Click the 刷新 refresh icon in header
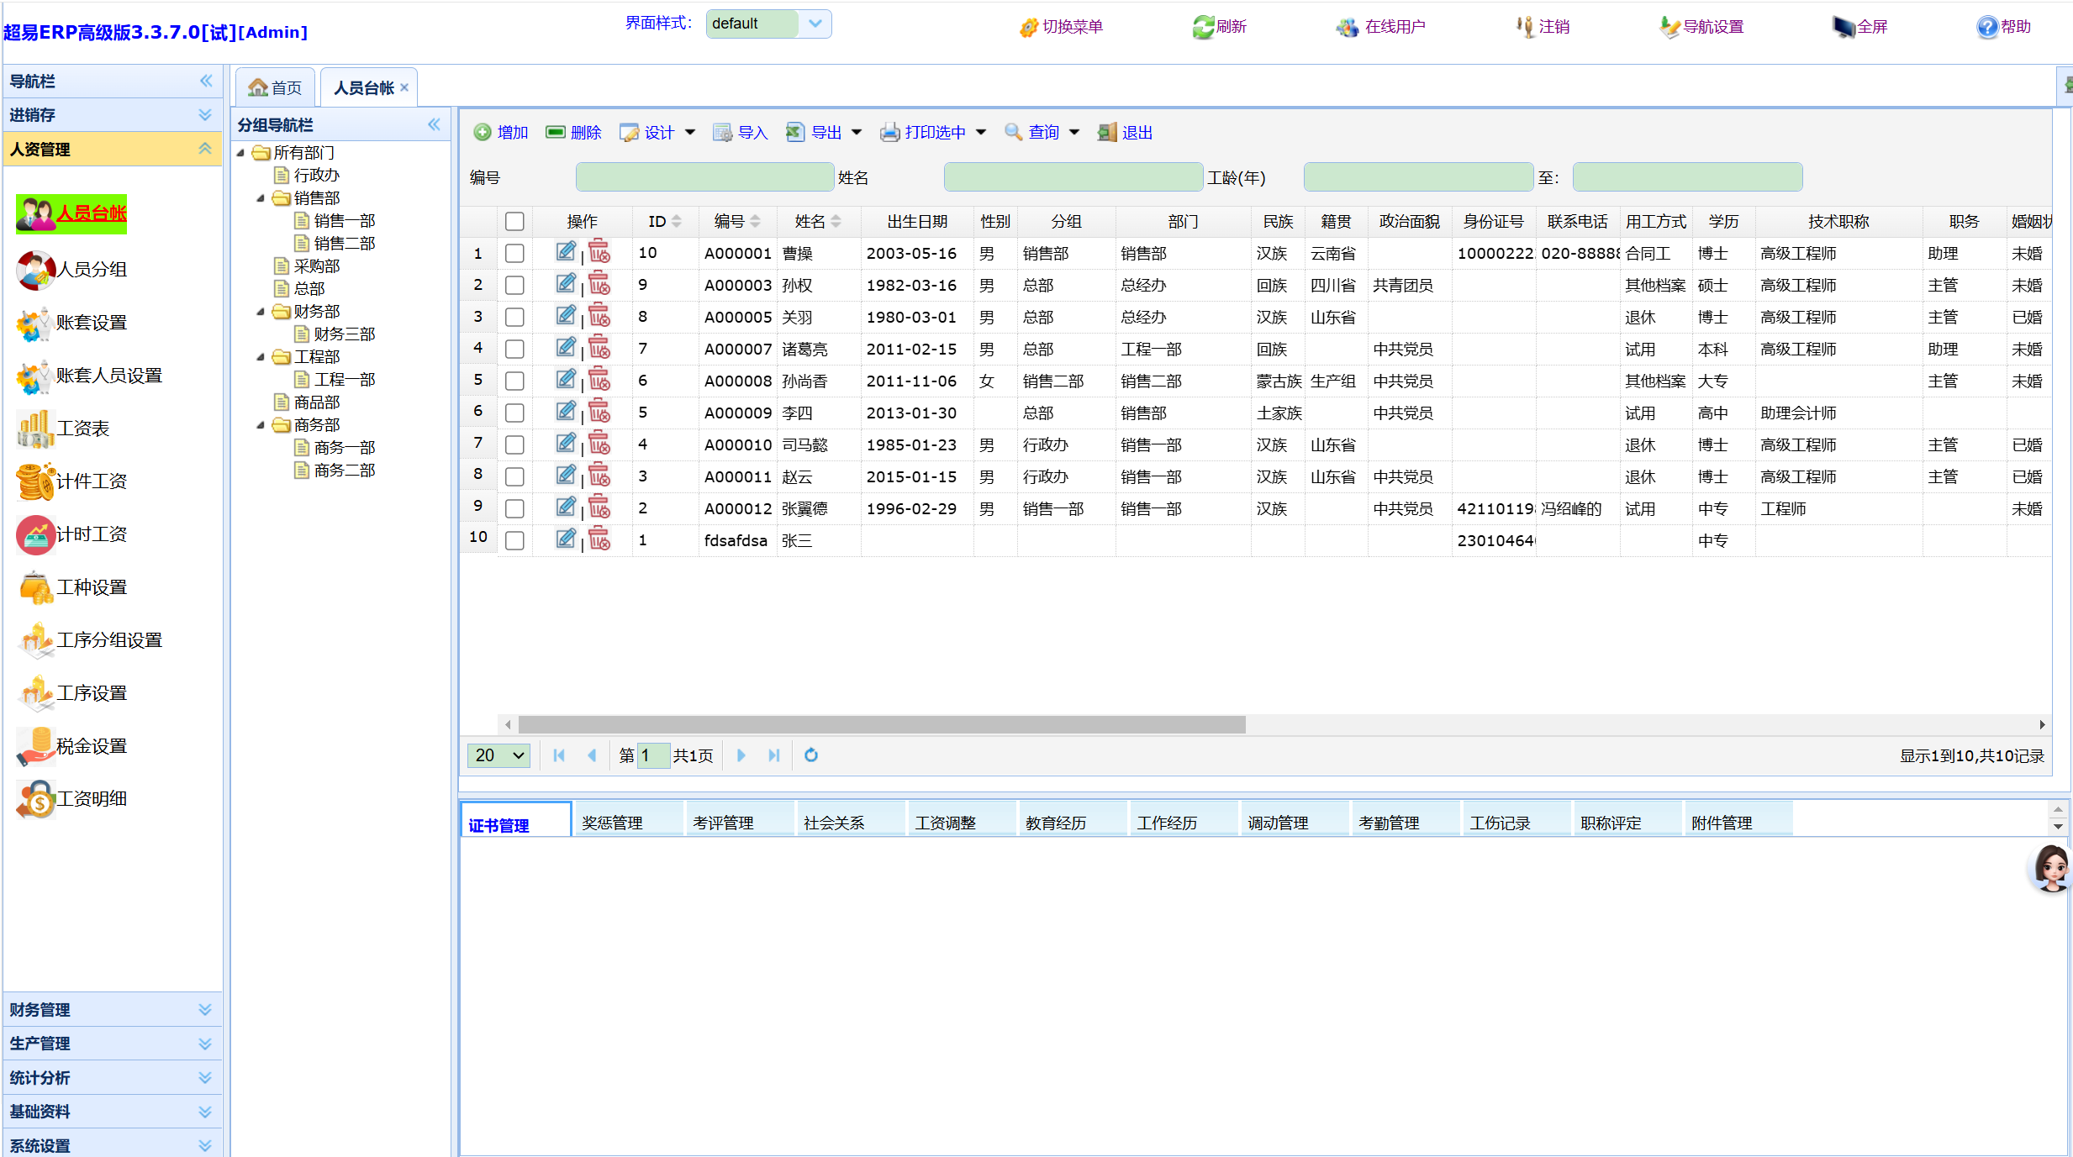Viewport: 2073px width, 1157px height. (1203, 27)
